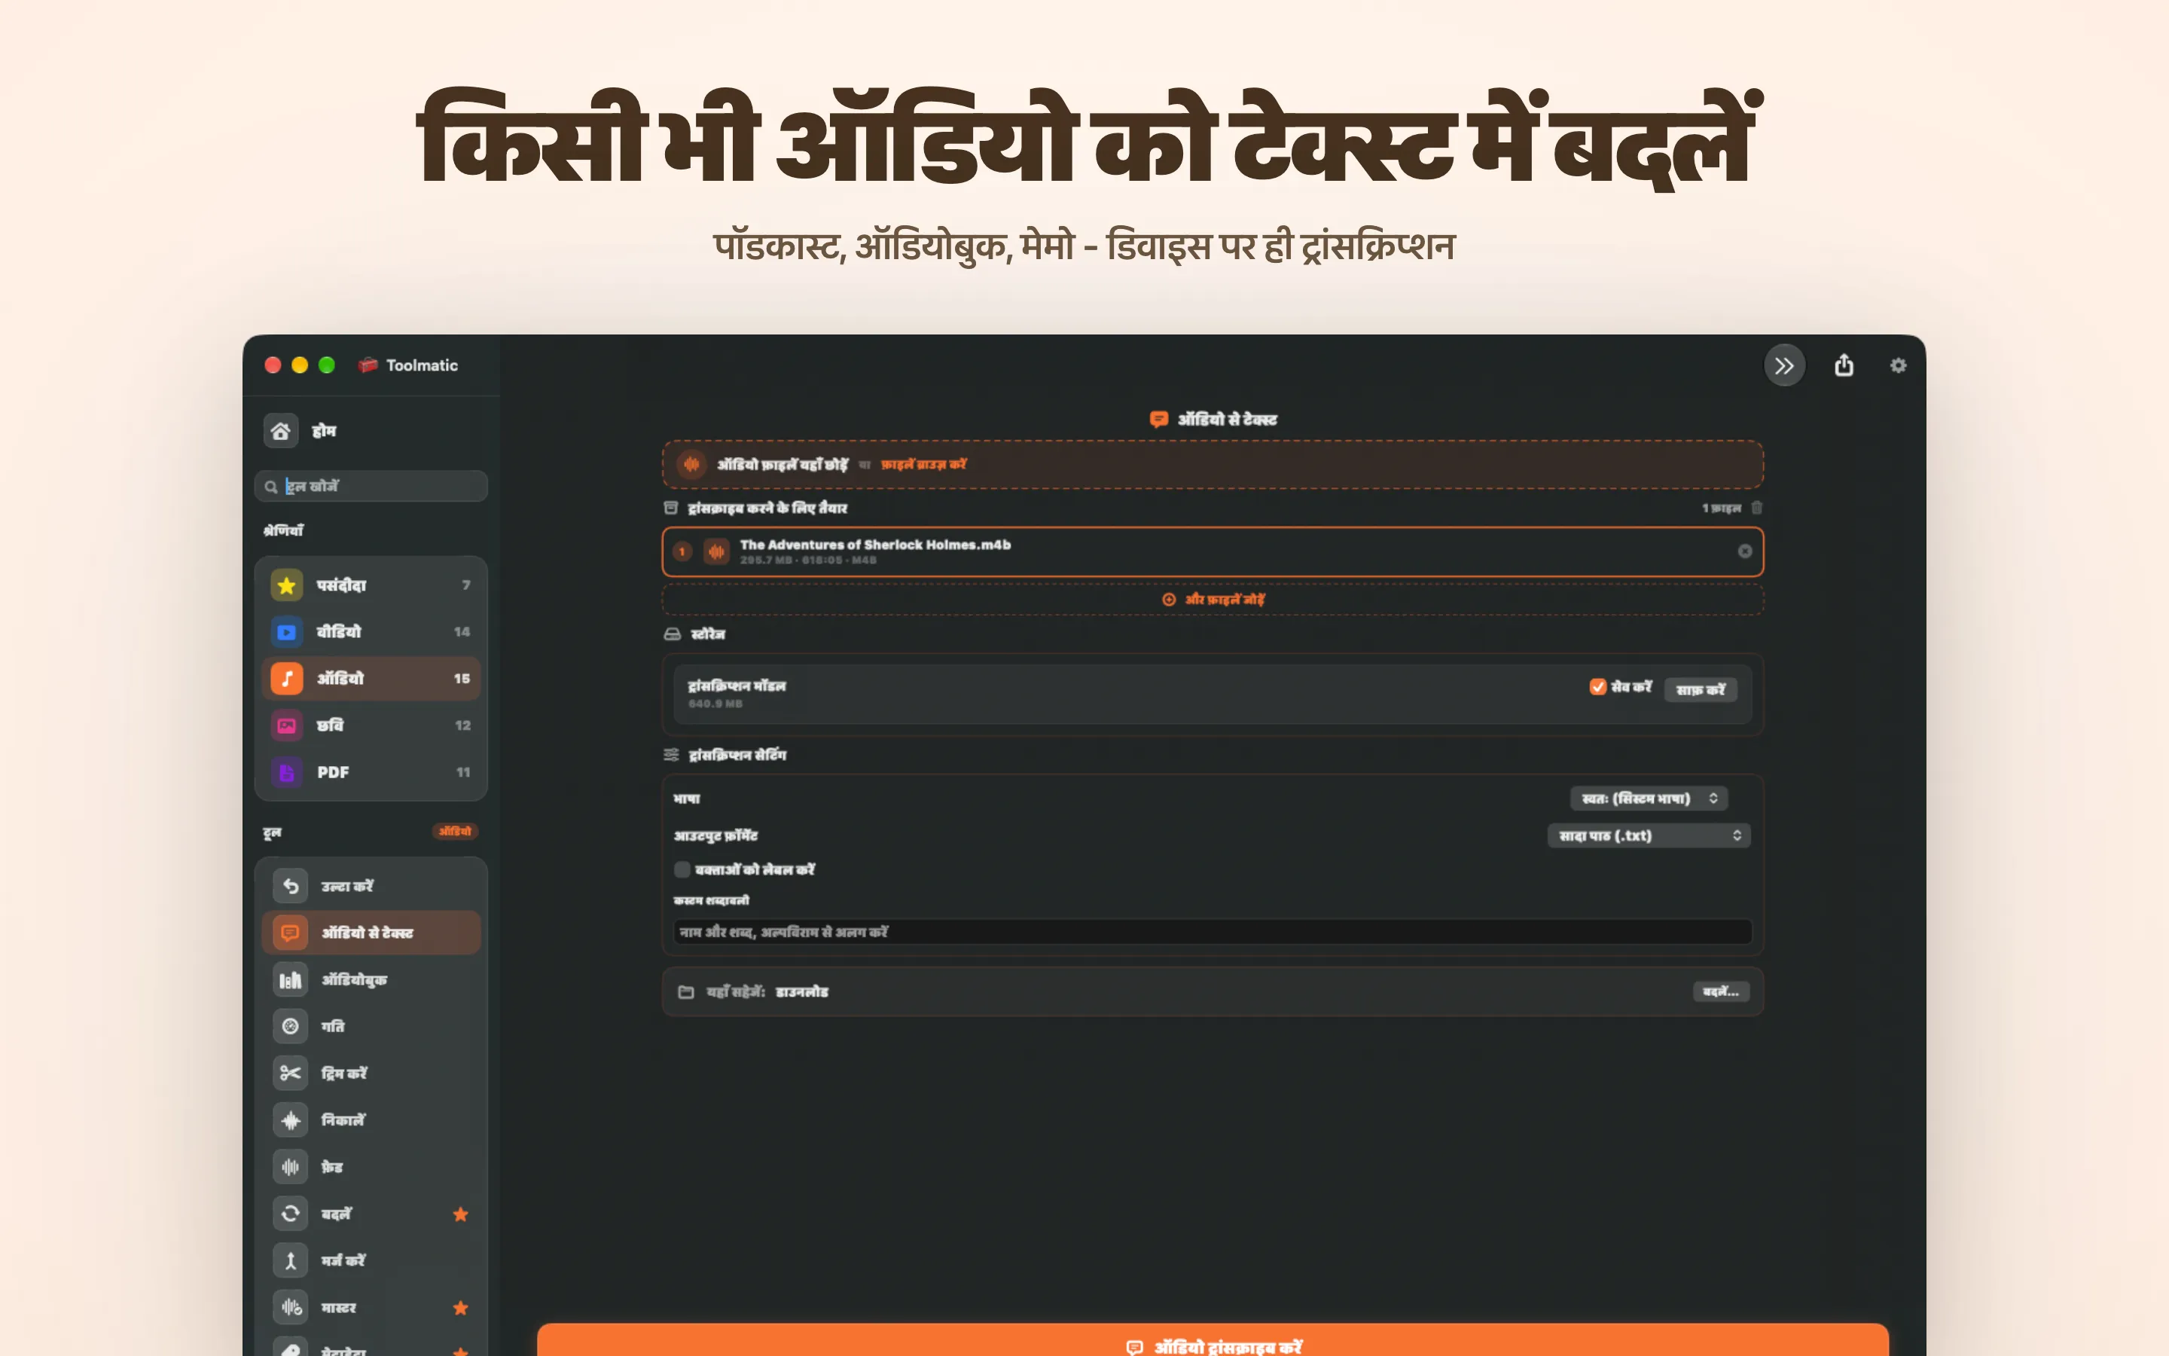This screenshot has width=2169, height=1356.
Task: Open the Home (होम) sidebar item
Action: [371, 432]
